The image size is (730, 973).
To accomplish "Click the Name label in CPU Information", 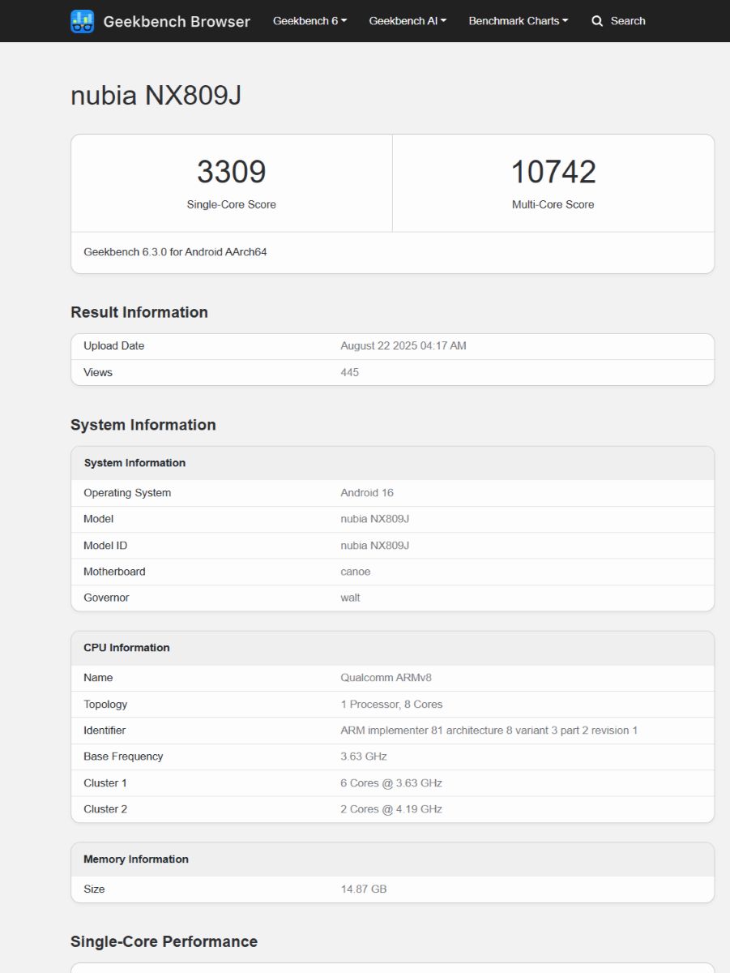I will [x=98, y=678].
